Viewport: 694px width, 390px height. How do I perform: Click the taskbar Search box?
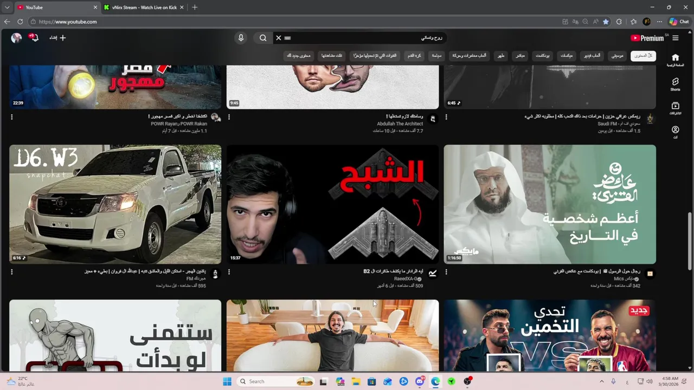pyautogui.click(x=277, y=381)
